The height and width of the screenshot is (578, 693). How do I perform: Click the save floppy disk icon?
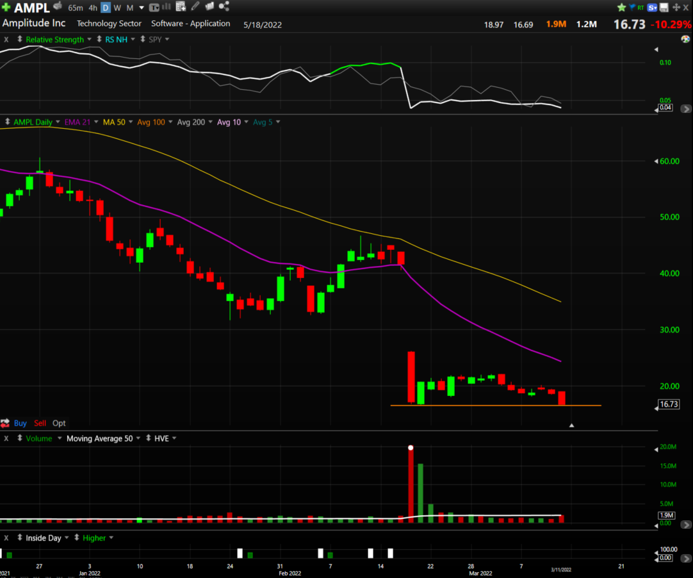pyautogui.click(x=664, y=8)
